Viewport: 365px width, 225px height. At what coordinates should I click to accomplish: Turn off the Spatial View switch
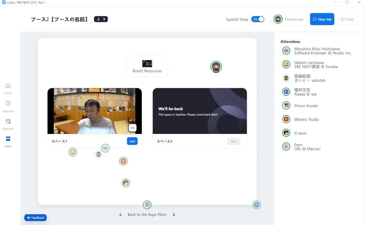pyautogui.click(x=258, y=19)
